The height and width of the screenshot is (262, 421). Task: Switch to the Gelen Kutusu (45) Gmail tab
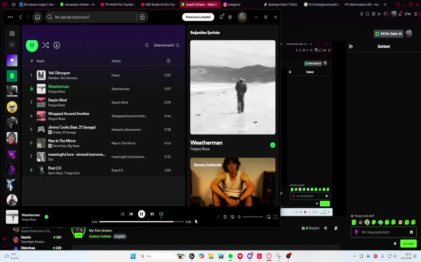coord(362,4)
